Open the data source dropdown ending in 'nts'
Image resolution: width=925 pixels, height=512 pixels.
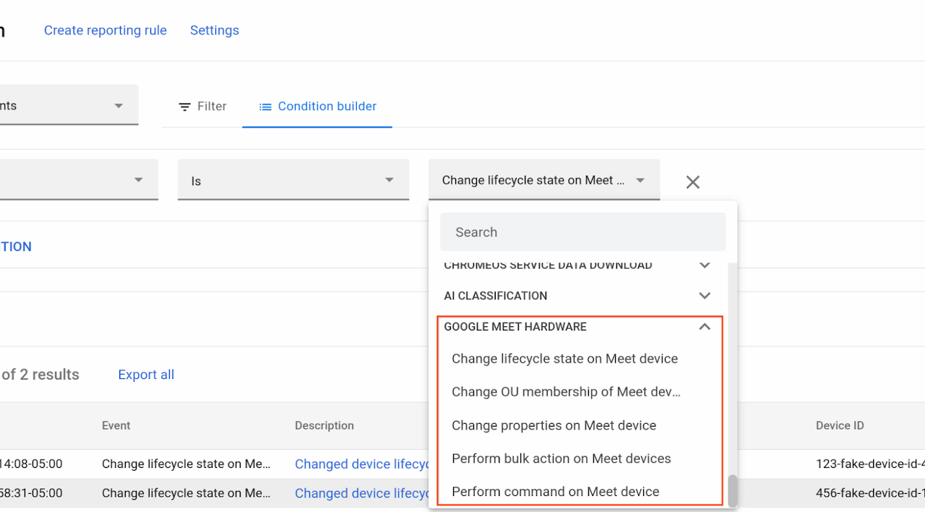coord(69,106)
